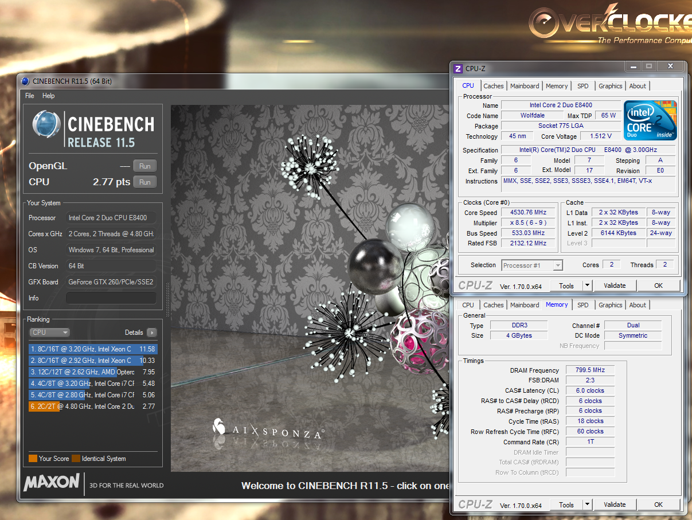Click the Intel Core 2 Duo logo
Image resolution: width=692 pixels, height=520 pixels.
pyautogui.click(x=650, y=120)
